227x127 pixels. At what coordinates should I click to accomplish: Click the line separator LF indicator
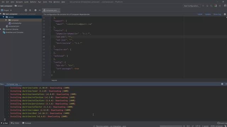pos(193,126)
